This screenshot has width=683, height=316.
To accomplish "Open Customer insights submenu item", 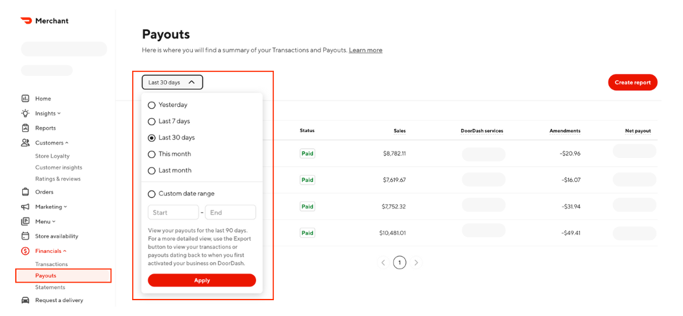I will click(59, 167).
